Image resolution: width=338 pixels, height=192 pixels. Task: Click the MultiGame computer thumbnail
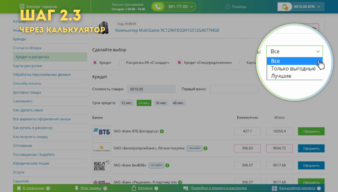click(x=103, y=28)
